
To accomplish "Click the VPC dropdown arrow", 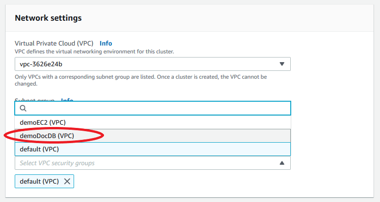I will pyautogui.click(x=282, y=64).
